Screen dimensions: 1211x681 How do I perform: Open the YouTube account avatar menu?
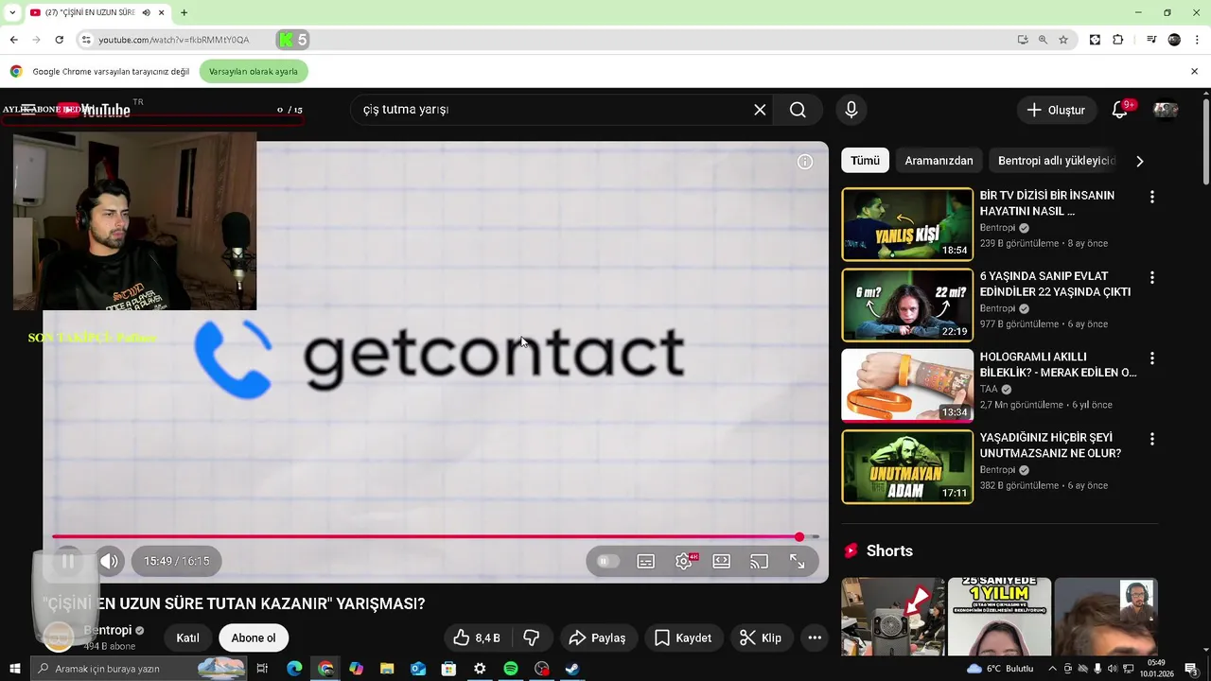click(x=1166, y=110)
